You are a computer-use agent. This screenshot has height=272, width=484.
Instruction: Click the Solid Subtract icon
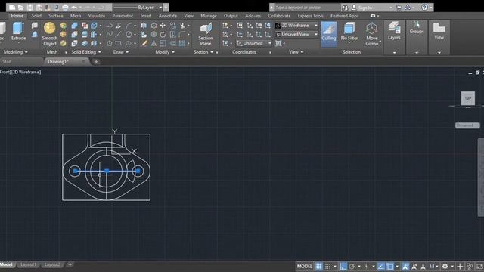(x=74, y=35)
